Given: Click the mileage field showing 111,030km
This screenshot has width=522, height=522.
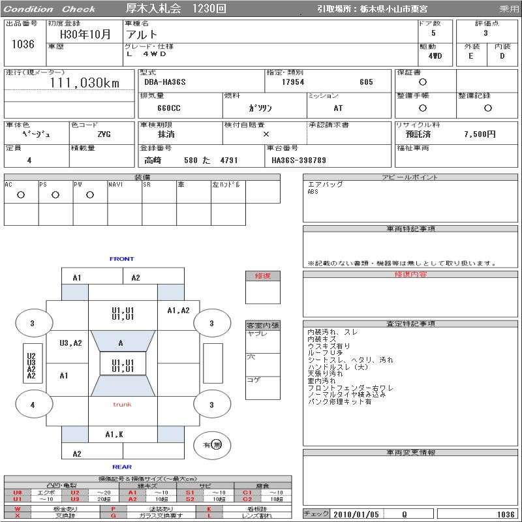Looking at the screenshot, I should click(x=85, y=83).
